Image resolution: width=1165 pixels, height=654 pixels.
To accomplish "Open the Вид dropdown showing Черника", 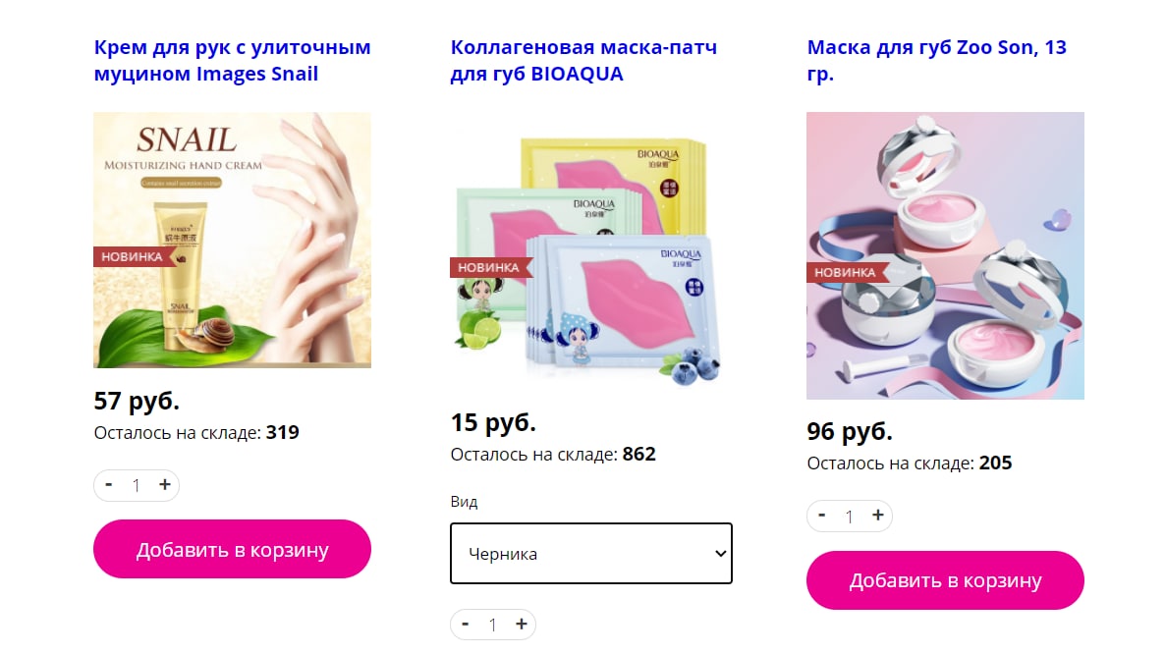I will click(x=591, y=554).
